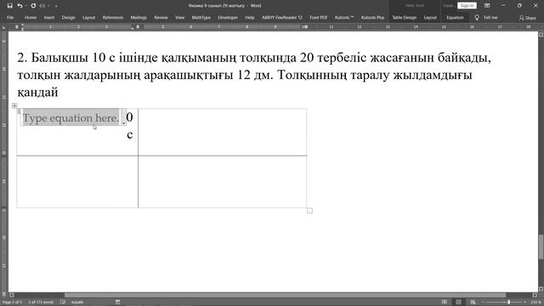Open the Table Tools Layout tab

point(430,17)
